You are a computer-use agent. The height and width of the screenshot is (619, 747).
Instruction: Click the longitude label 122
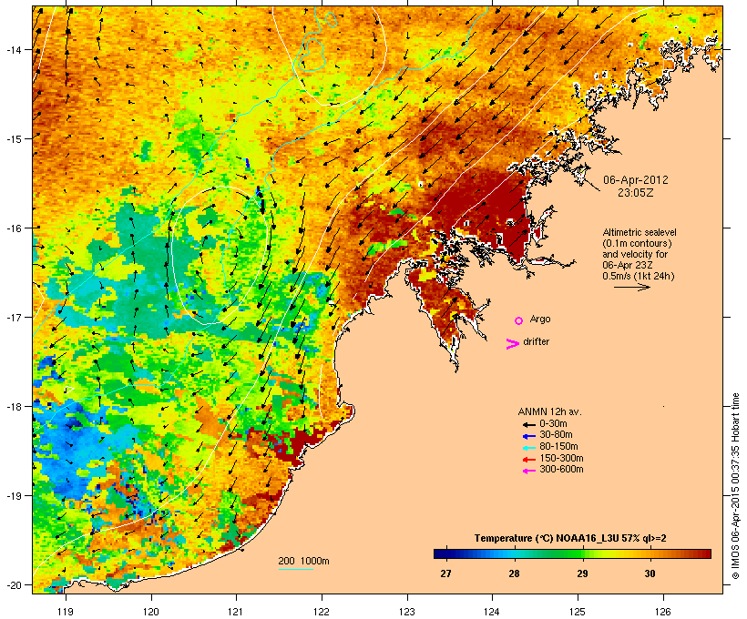pos(322,612)
